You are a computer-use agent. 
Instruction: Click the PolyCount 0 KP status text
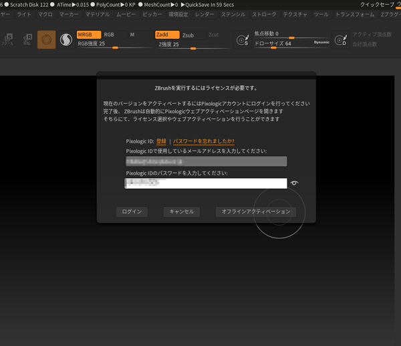click(x=116, y=5)
